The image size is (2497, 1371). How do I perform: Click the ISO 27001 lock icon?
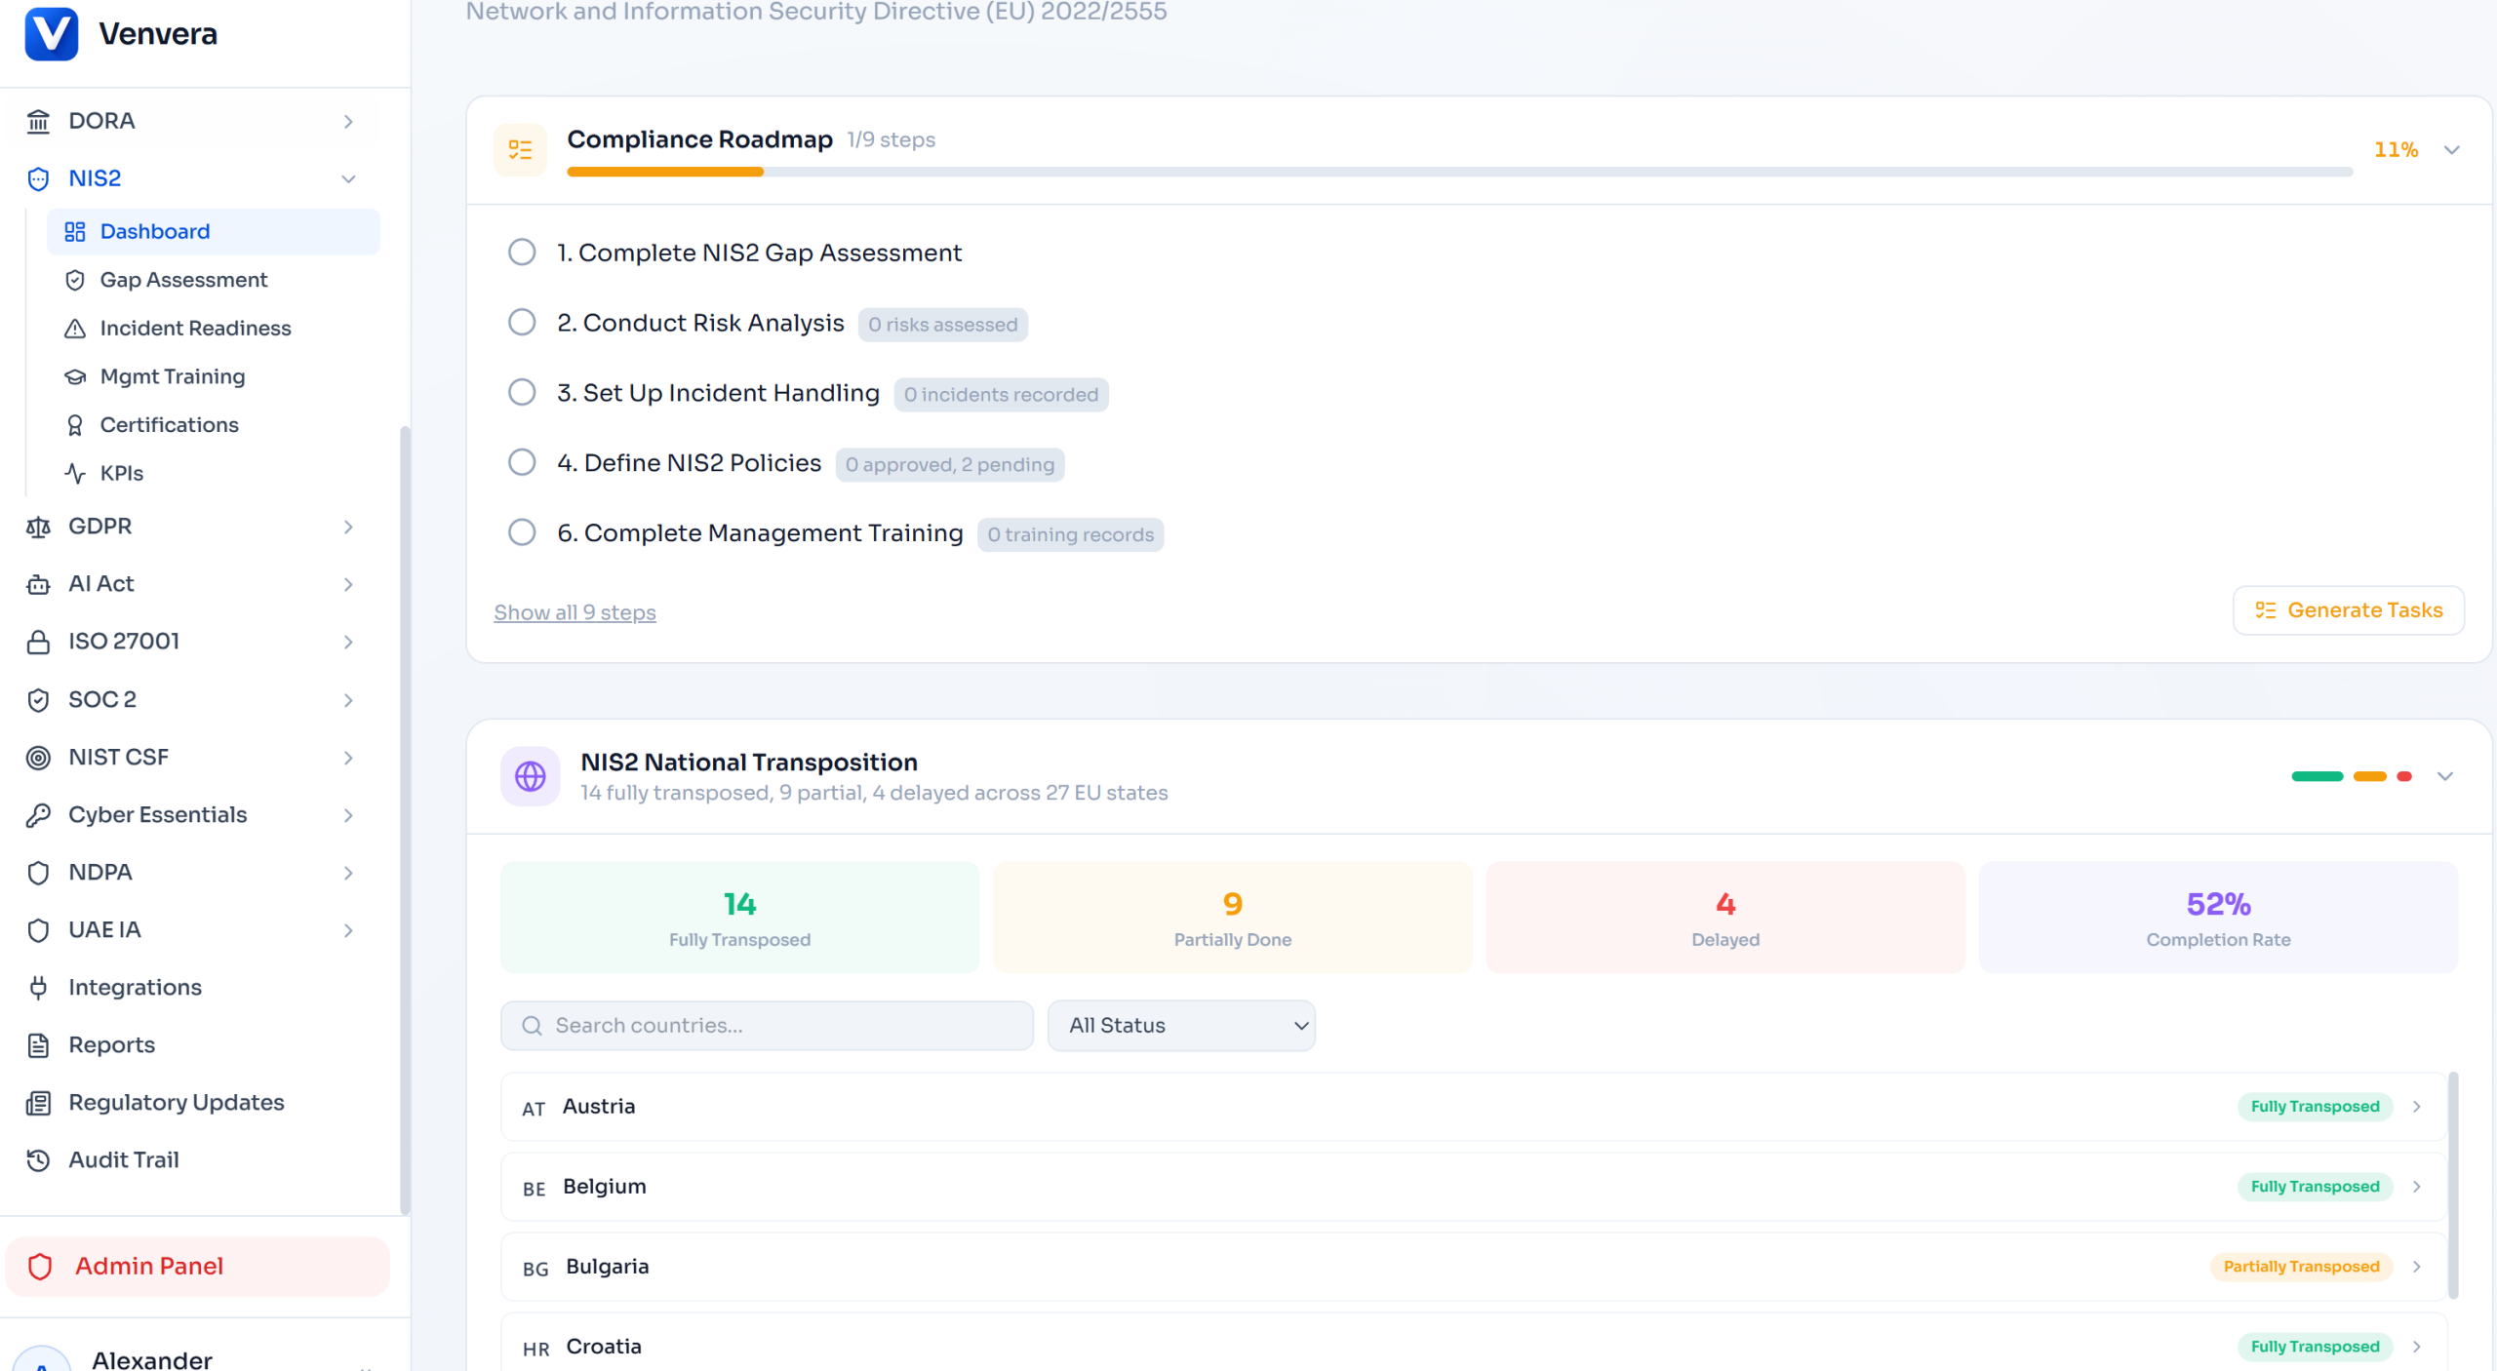pos(38,641)
